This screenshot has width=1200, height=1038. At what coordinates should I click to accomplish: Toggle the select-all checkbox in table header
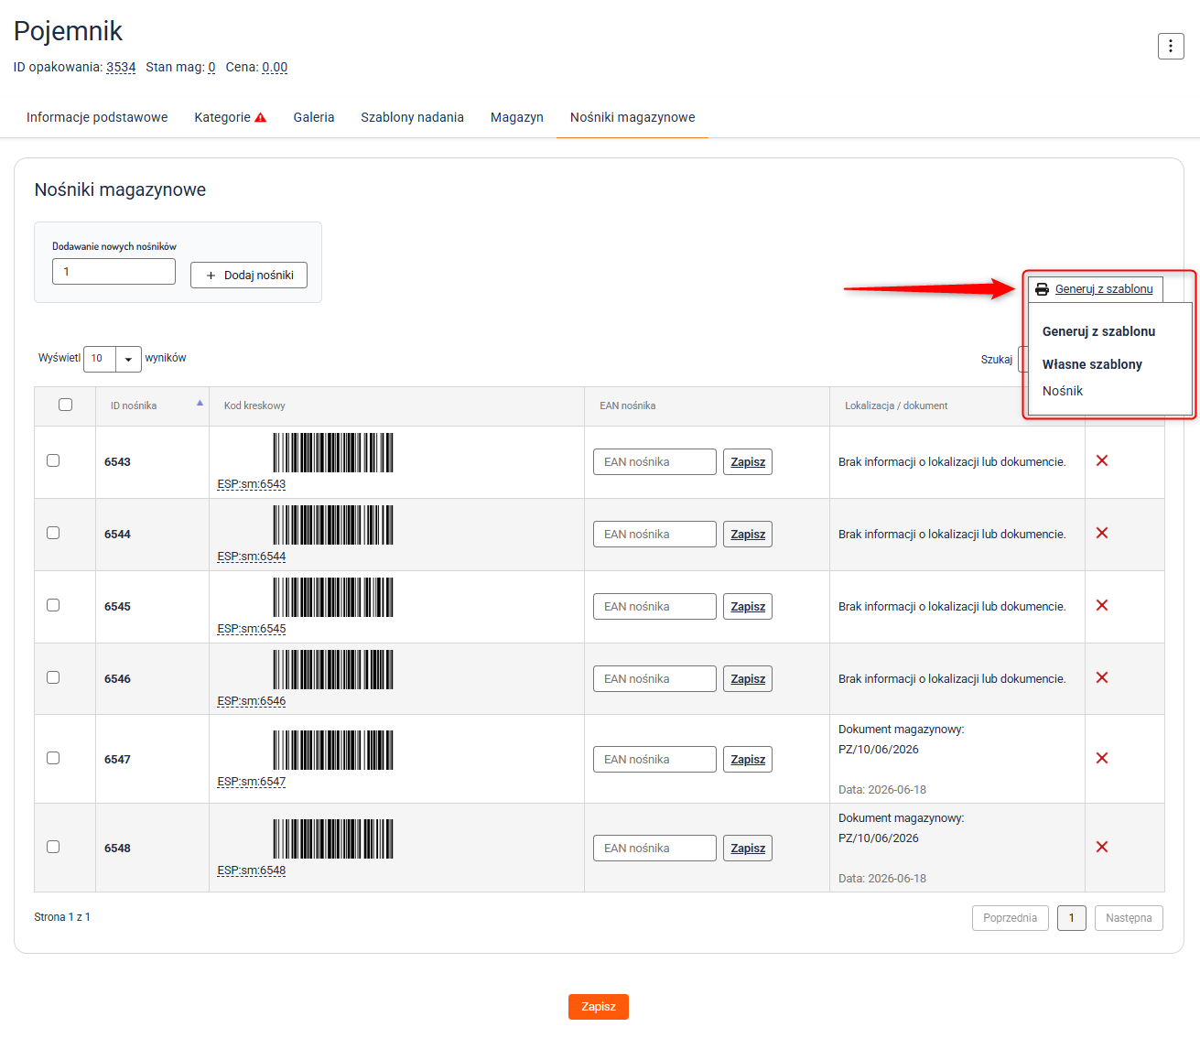pos(65,405)
